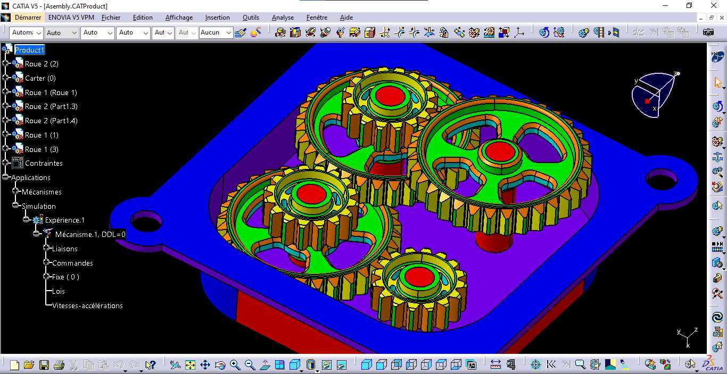Open the Aide menu
Viewport: 727px width, 374px height.
tap(346, 18)
